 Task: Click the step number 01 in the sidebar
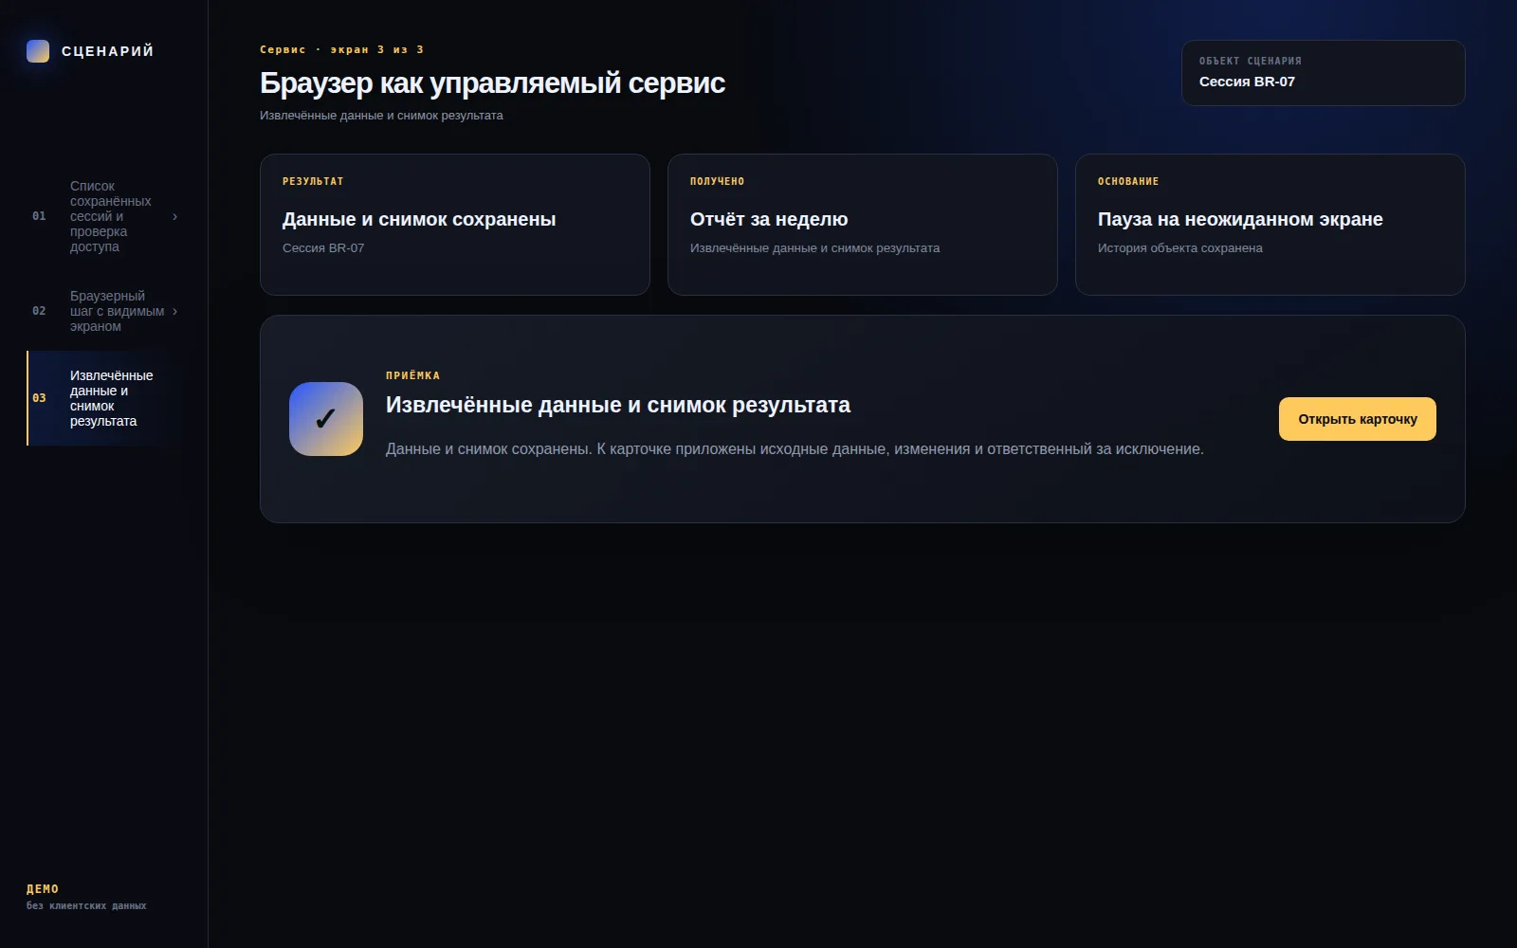pos(39,216)
